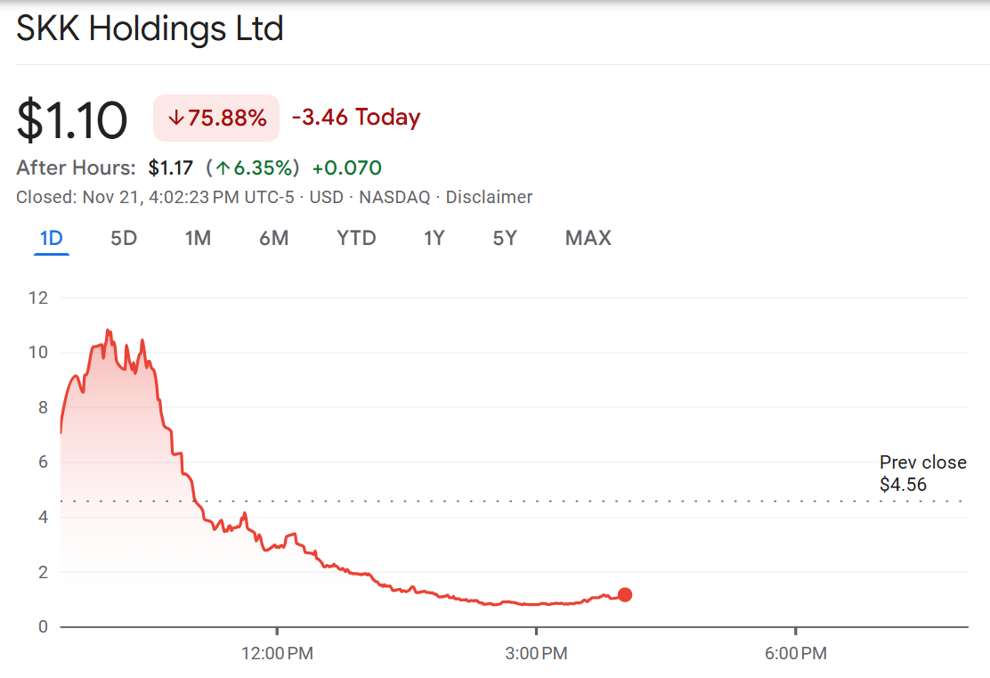
Task: Click the red end-of-day price marker dot
Action: tap(625, 594)
